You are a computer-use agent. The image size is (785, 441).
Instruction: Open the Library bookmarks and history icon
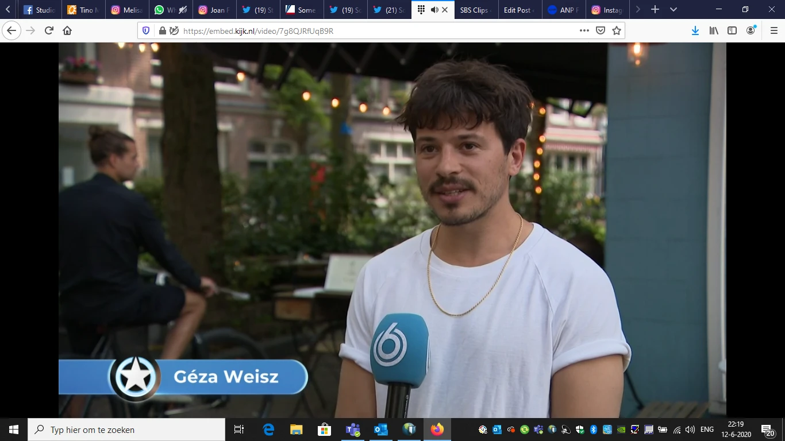click(714, 31)
